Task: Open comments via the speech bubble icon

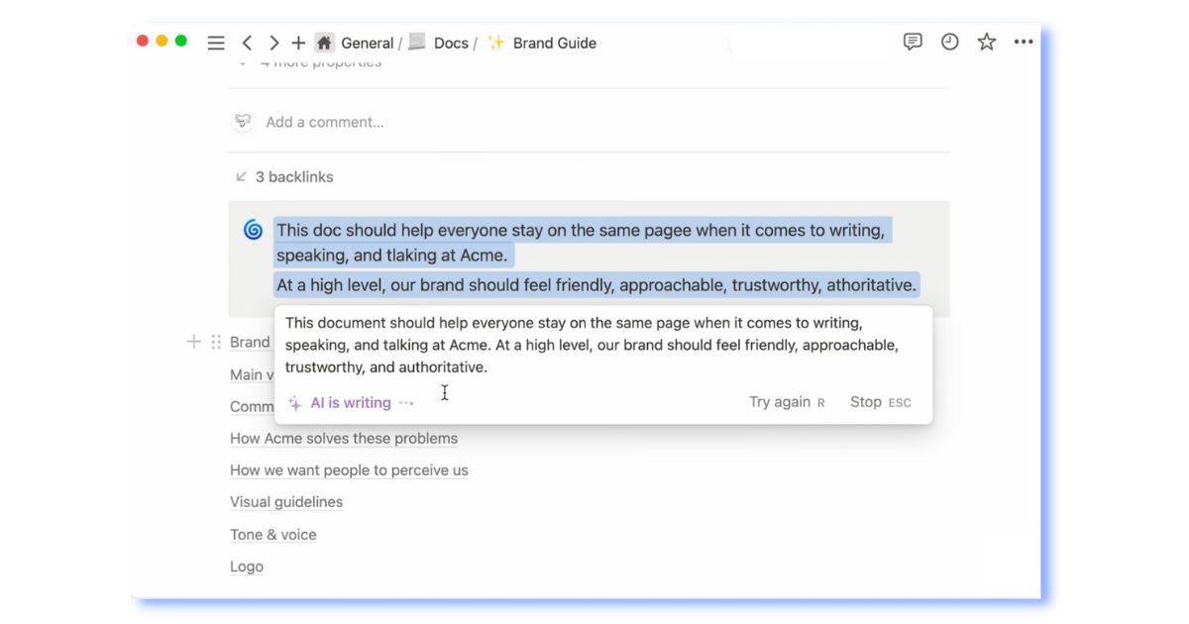Action: 911,42
